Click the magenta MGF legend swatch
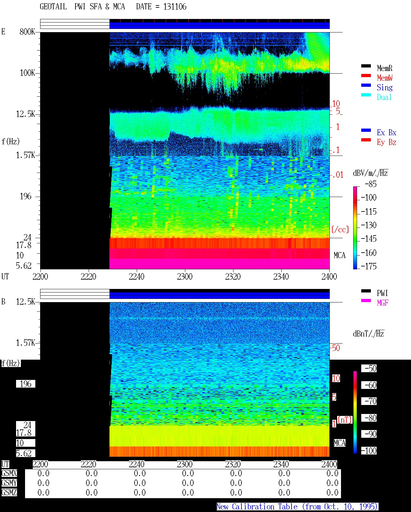411x512 pixels. point(366,301)
